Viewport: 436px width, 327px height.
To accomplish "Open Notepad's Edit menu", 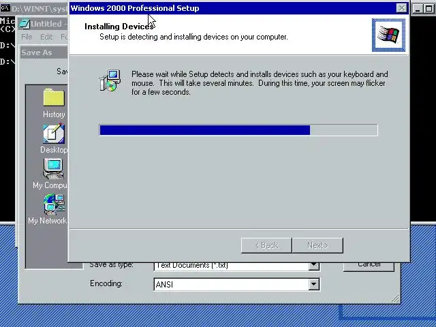I will click(x=46, y=37).
